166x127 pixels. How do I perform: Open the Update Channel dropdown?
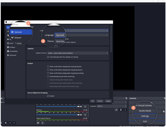click(x=77, y=53)
